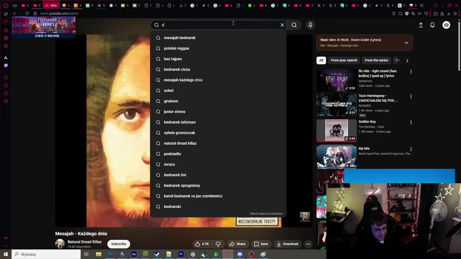Clear the YouTube search box text
This screenshot has width=461, height=259.
282,25
